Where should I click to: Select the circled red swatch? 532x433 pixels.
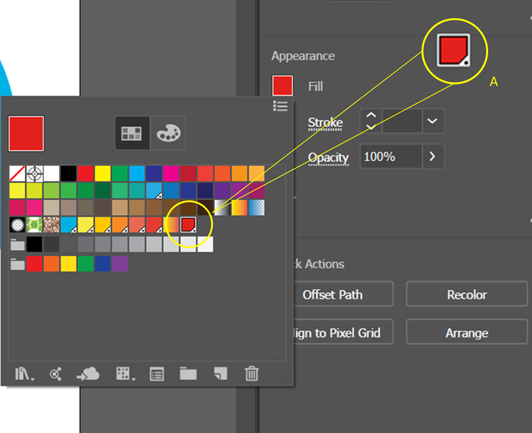tap(188, 224)
